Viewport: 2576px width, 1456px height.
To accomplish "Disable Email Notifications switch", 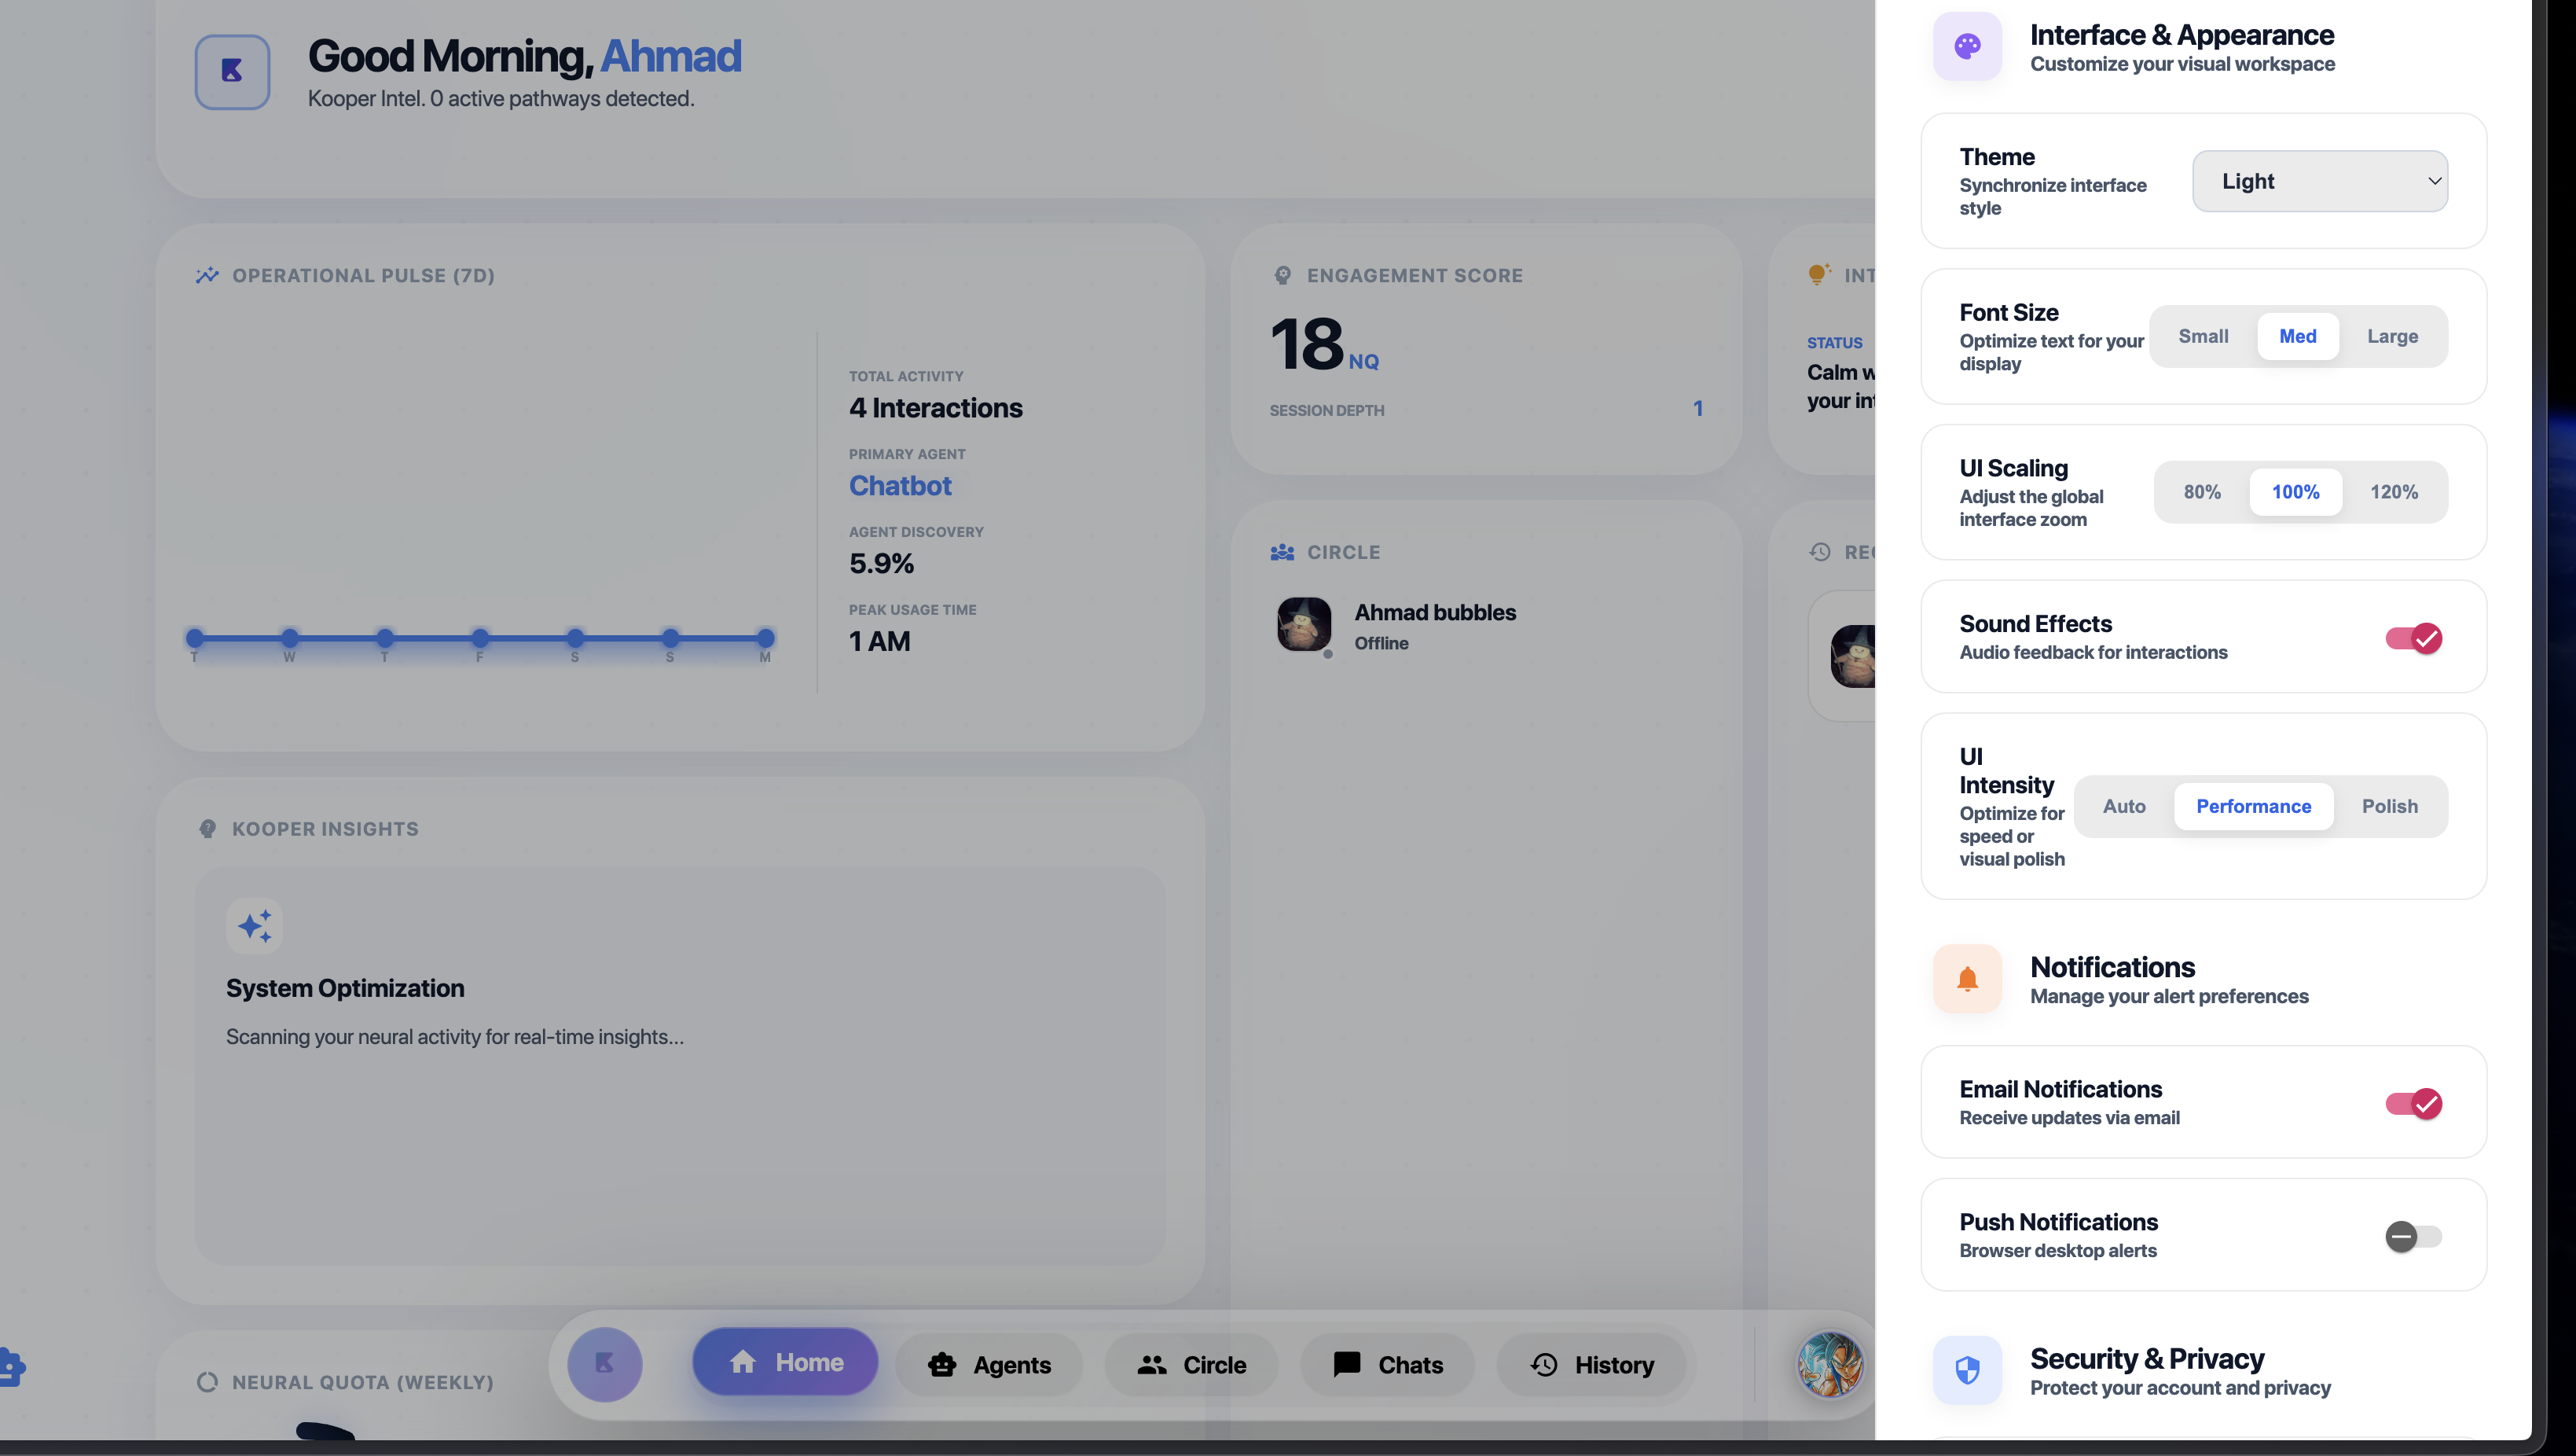I will pyautogui.click(x=2413, y=1104).
